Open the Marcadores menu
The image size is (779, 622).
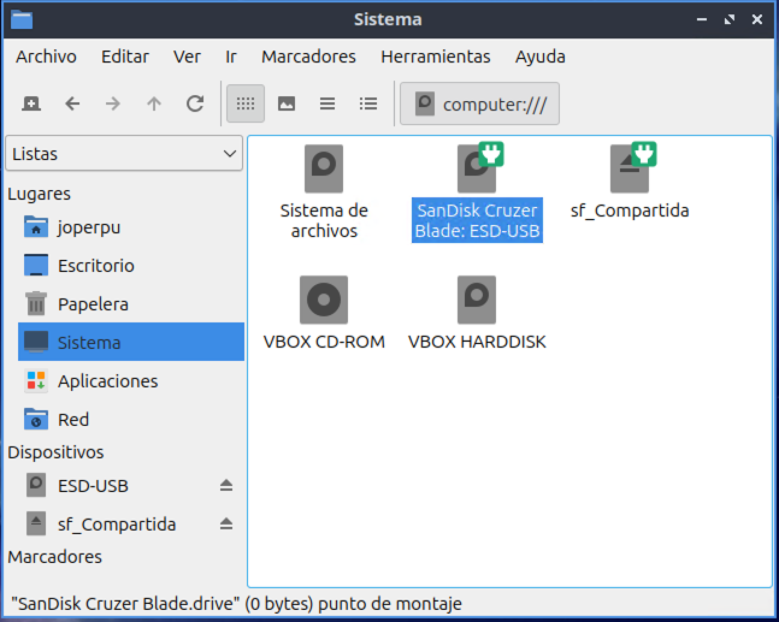309,57
